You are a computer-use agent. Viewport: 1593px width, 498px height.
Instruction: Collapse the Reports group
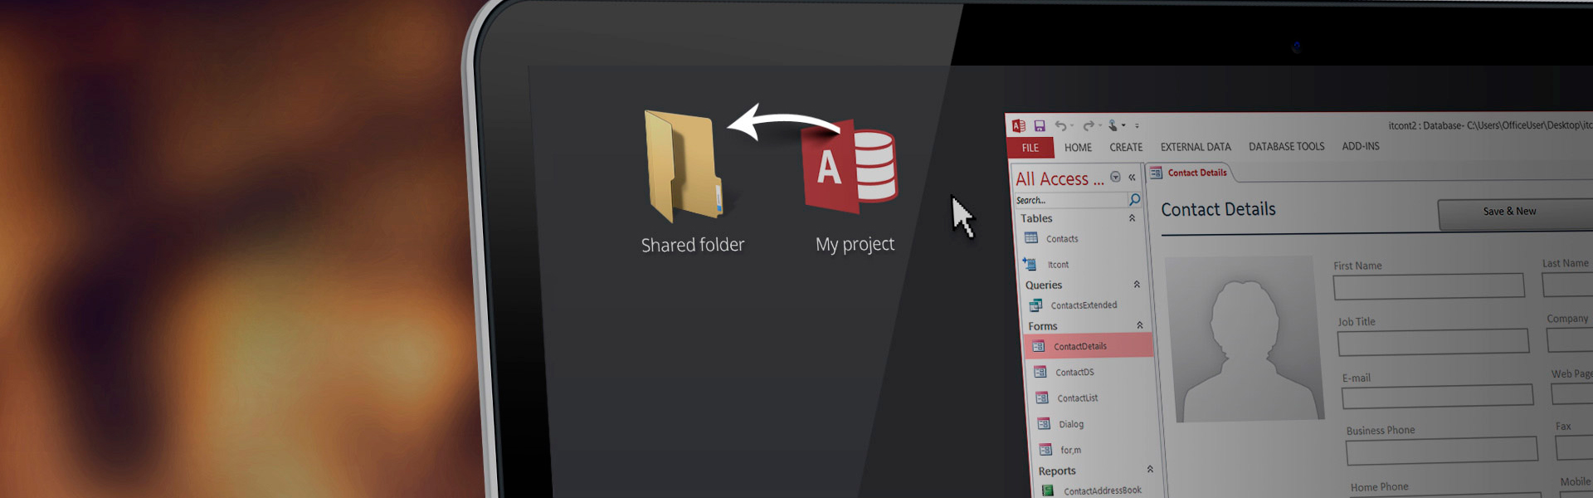click(1150, 470)
